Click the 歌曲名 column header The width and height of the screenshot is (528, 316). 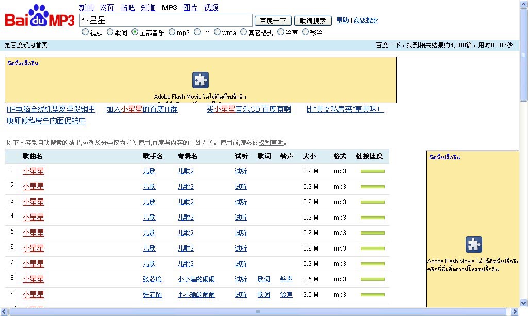32,156
